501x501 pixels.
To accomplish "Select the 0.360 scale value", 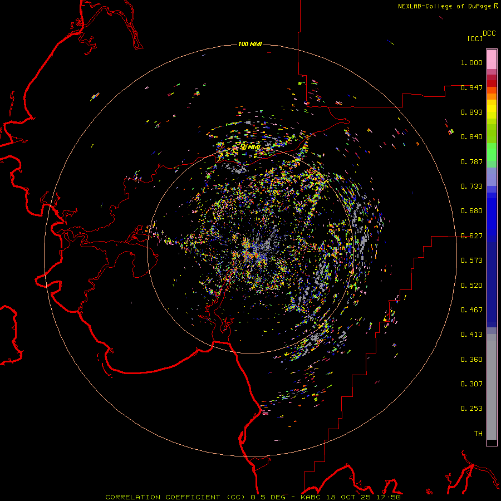I will pyautogui.click(x=471, y=360).
